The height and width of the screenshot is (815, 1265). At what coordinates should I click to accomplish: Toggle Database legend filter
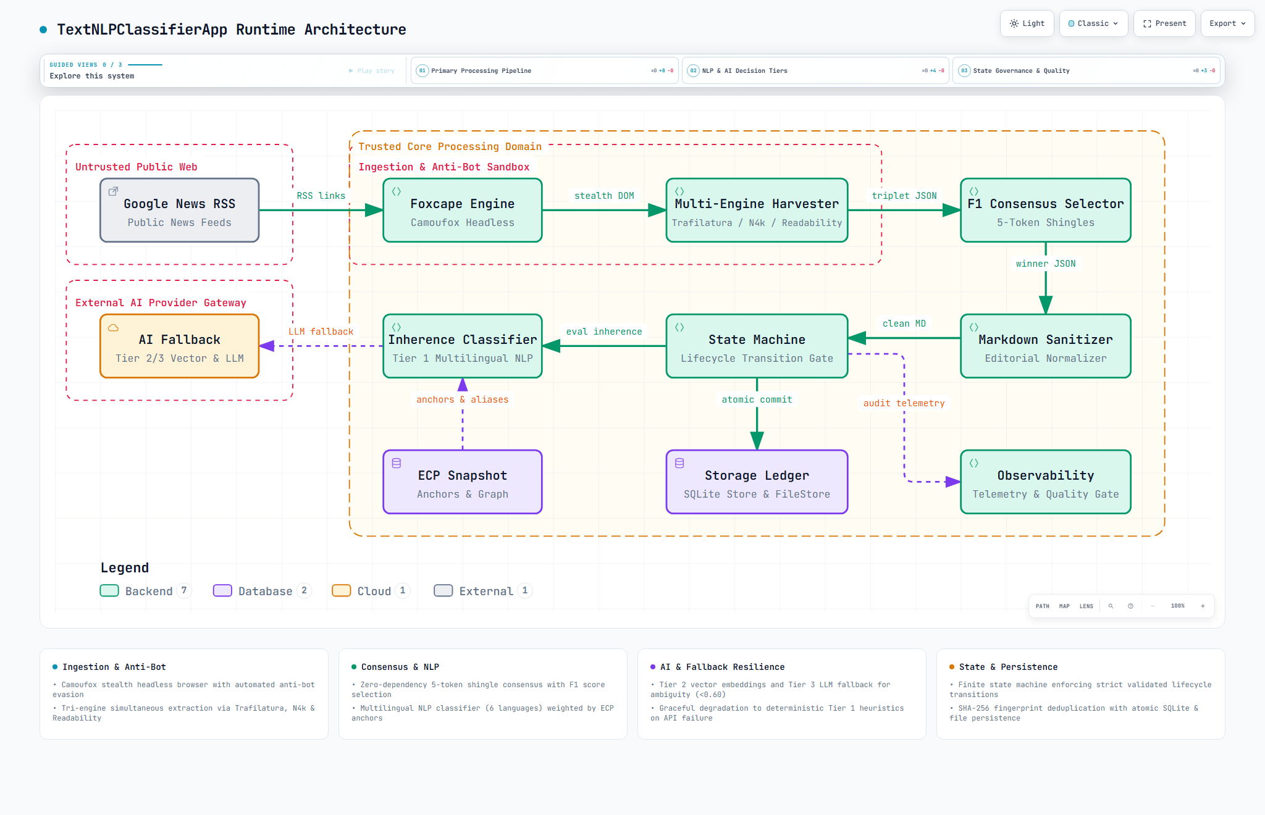click(262, 591)
